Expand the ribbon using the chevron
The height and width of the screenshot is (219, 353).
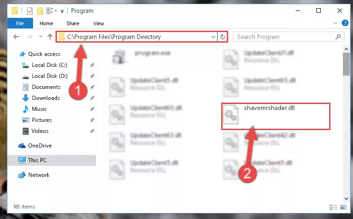pyautogui.click(x=335, y=23)
